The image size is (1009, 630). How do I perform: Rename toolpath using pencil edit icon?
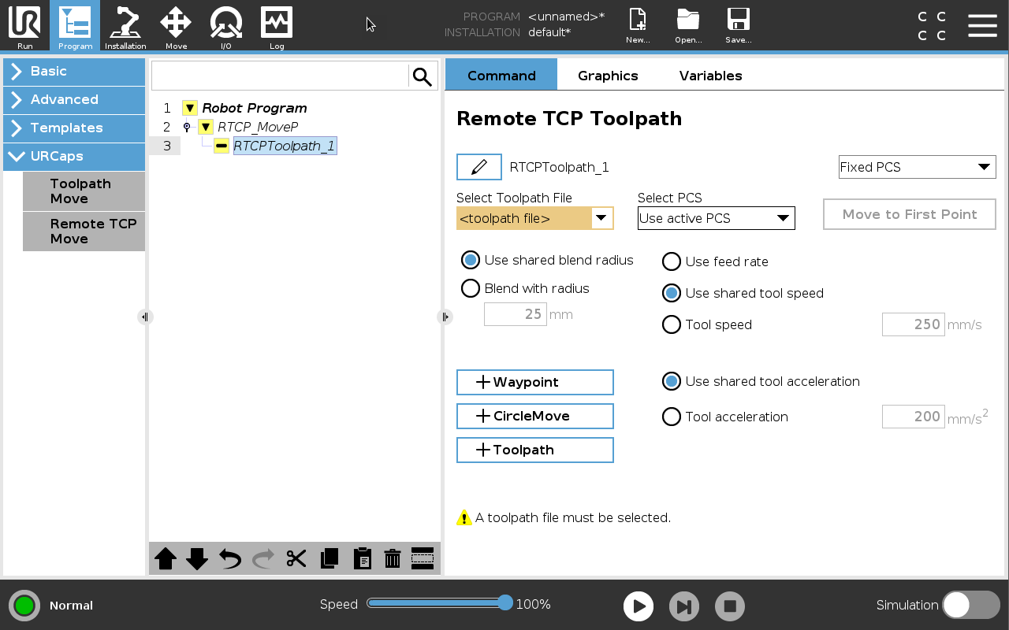[x=478, y=167]
